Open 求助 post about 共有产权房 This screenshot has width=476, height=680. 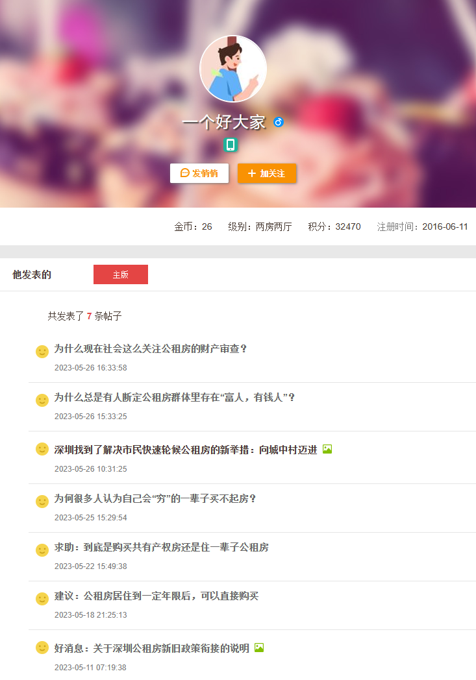[161, 547]
